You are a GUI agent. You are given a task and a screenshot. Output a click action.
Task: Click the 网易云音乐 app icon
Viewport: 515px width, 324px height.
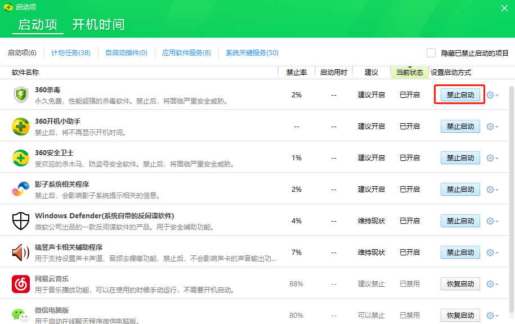[21, 284]
